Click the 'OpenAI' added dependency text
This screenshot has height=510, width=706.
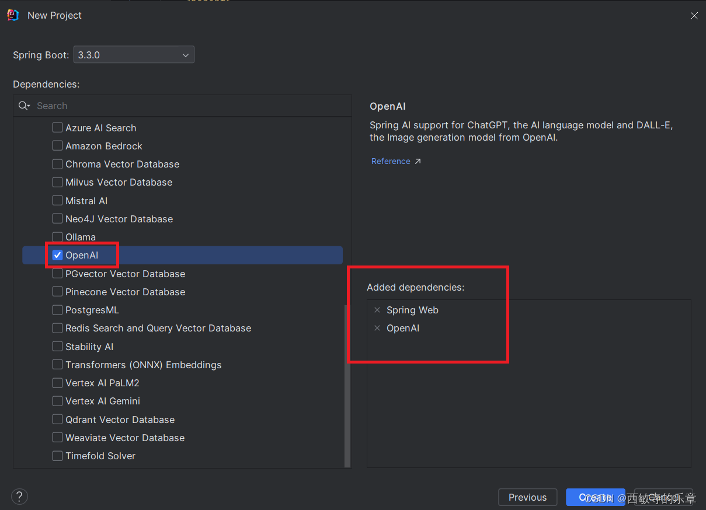[x=403, y=328]
